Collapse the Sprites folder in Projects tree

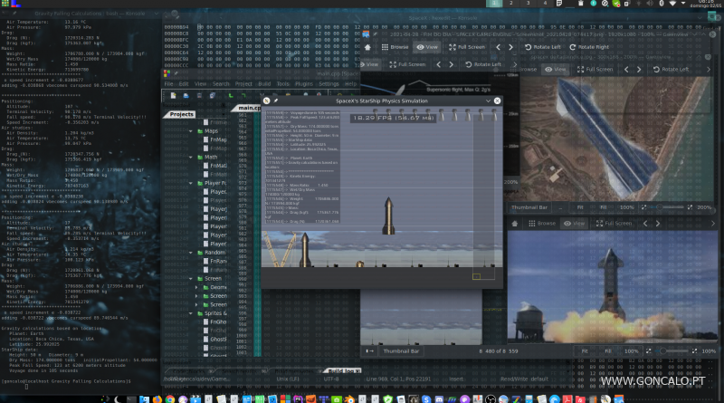click(193, 312)
